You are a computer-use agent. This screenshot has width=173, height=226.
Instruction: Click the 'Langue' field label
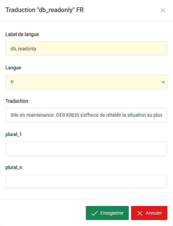(13, 68)
